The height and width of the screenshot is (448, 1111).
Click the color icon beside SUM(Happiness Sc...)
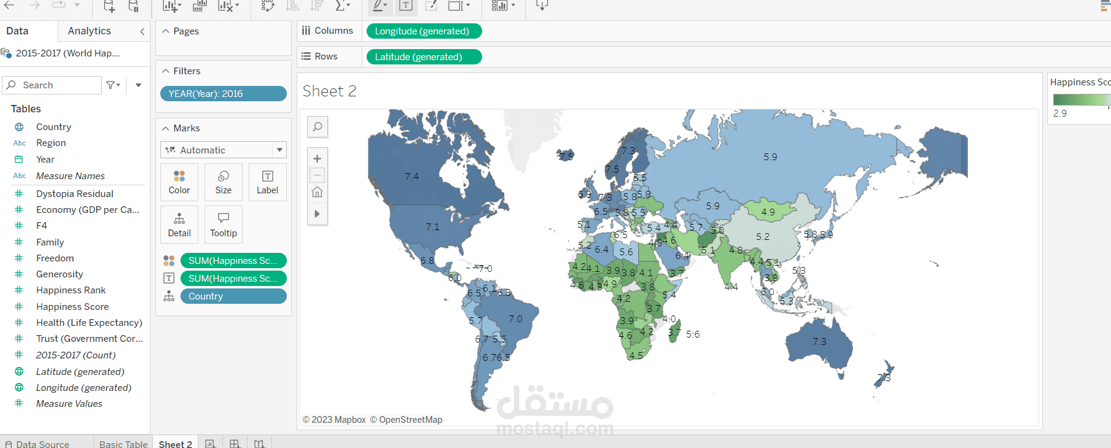169,260
